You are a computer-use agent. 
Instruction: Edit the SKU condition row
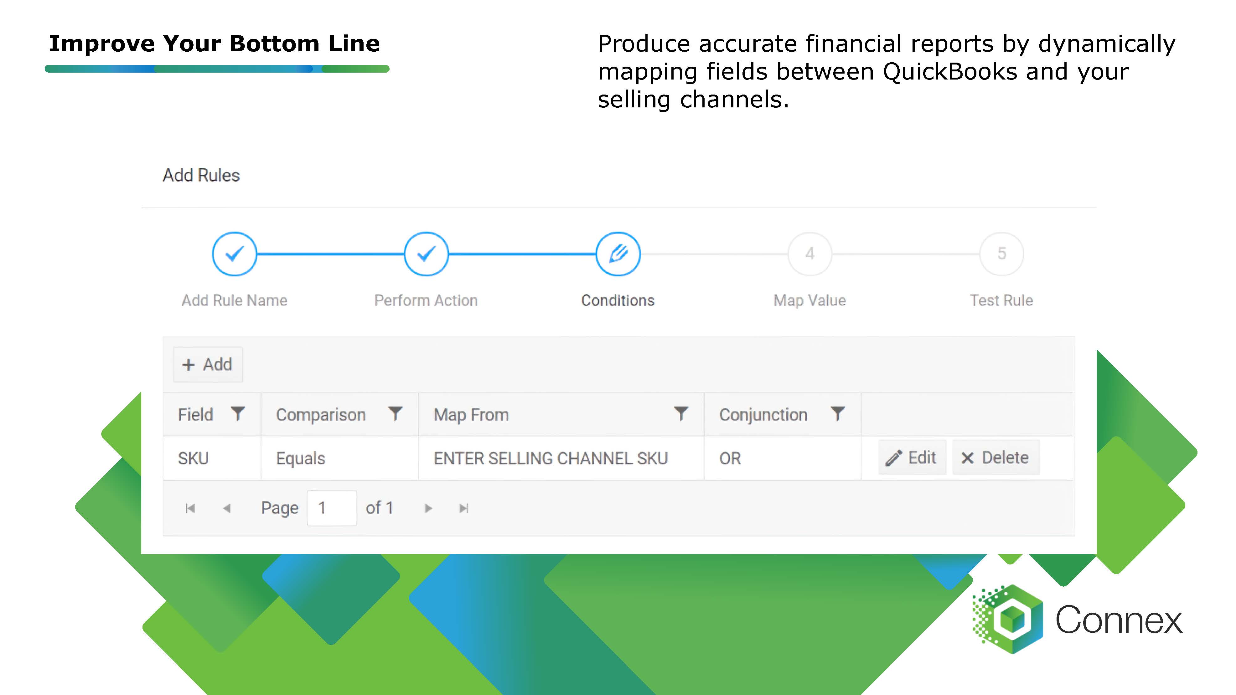click(x=912, y=458)
